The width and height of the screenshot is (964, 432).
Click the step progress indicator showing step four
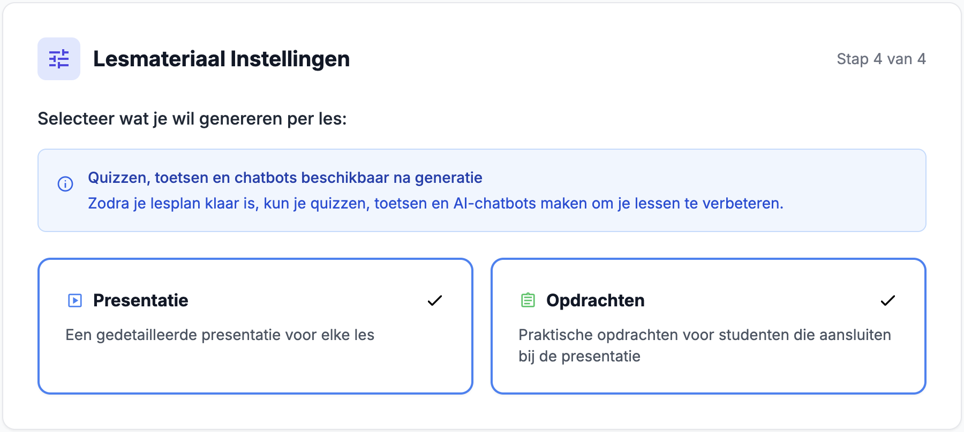880,59
